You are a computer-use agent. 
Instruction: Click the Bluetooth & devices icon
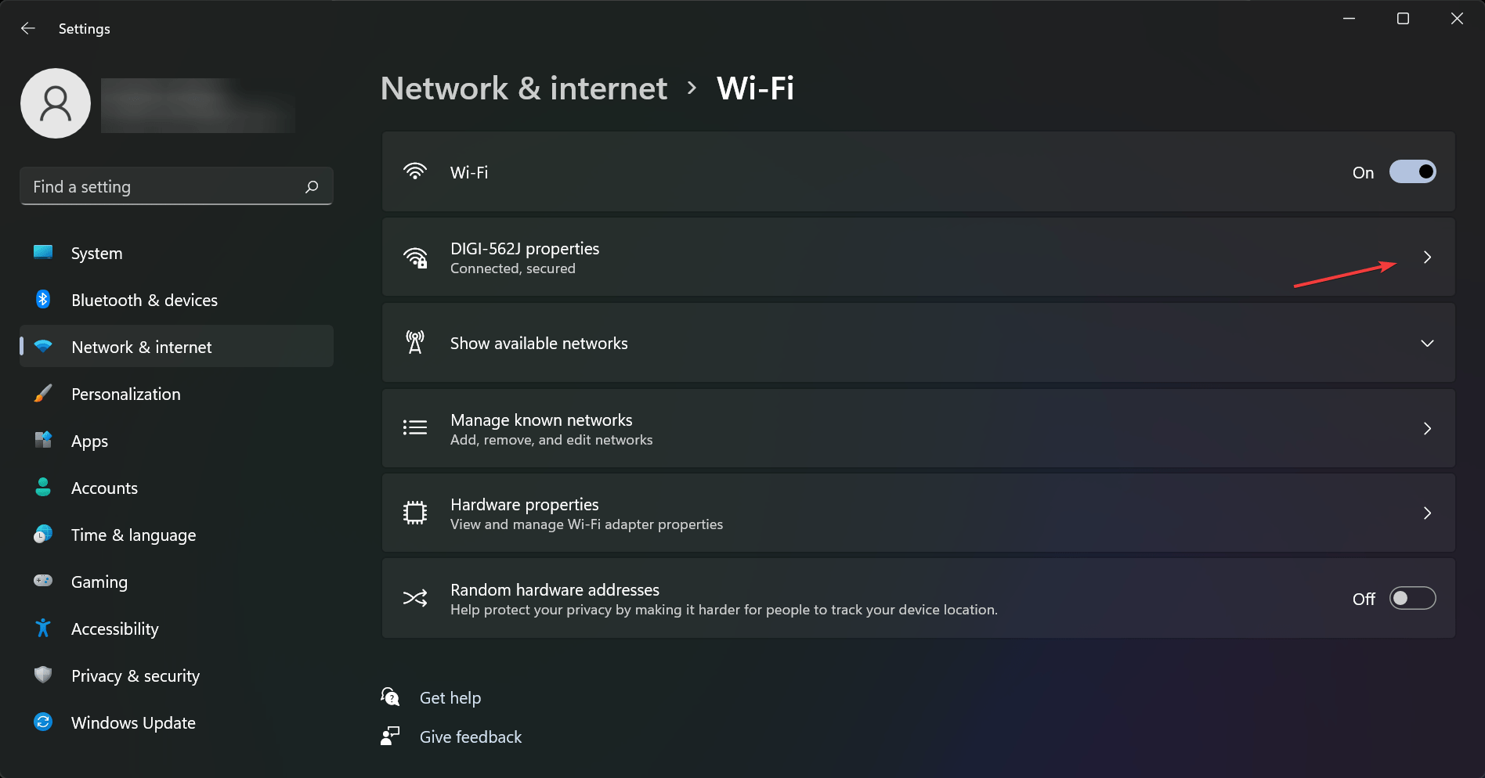pos(43,300)
